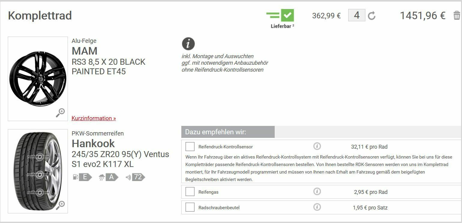Click the refresh quantity arrow icon
Viewport: 462px width, 223px height.
pos(372,16)
